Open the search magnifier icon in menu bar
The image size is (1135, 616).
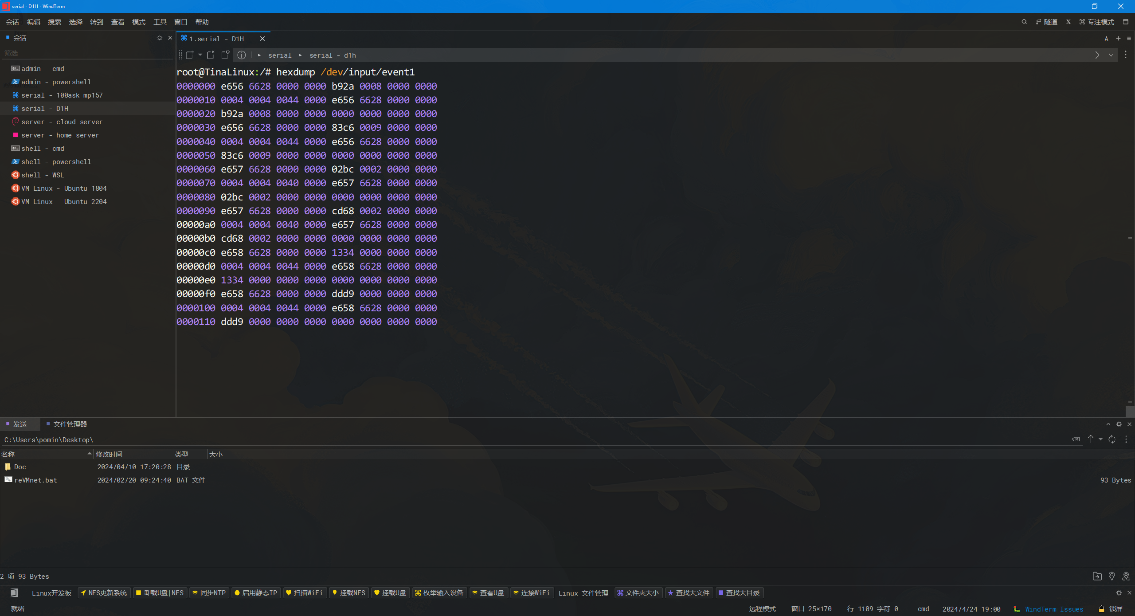pyautogui.click(x=1024, y=22)
